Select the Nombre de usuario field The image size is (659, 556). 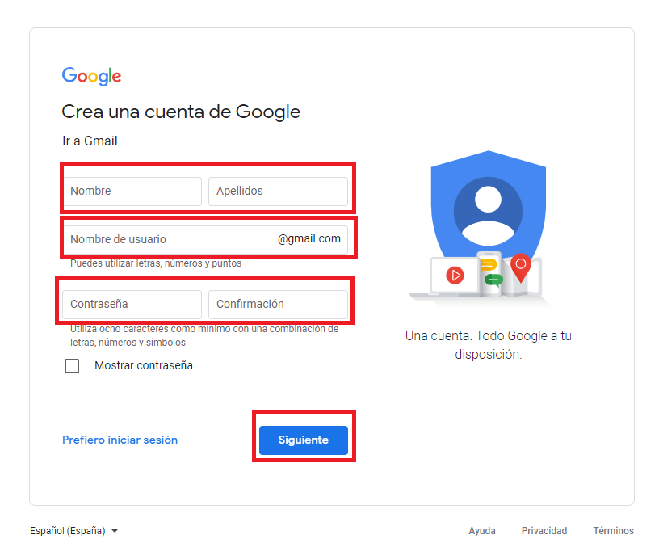[x=205, y=239]
